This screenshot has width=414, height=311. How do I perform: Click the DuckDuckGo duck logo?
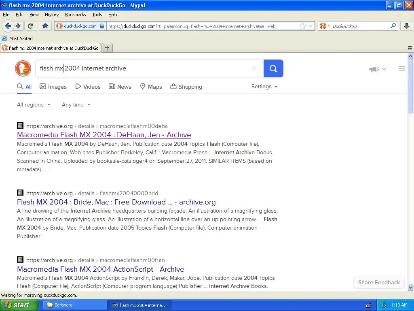click(x=23, y=68)
